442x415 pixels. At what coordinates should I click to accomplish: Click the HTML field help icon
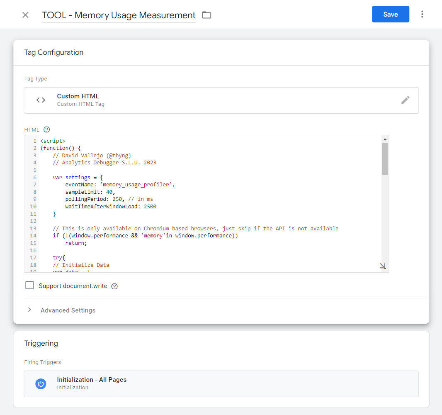pos(46,129)
